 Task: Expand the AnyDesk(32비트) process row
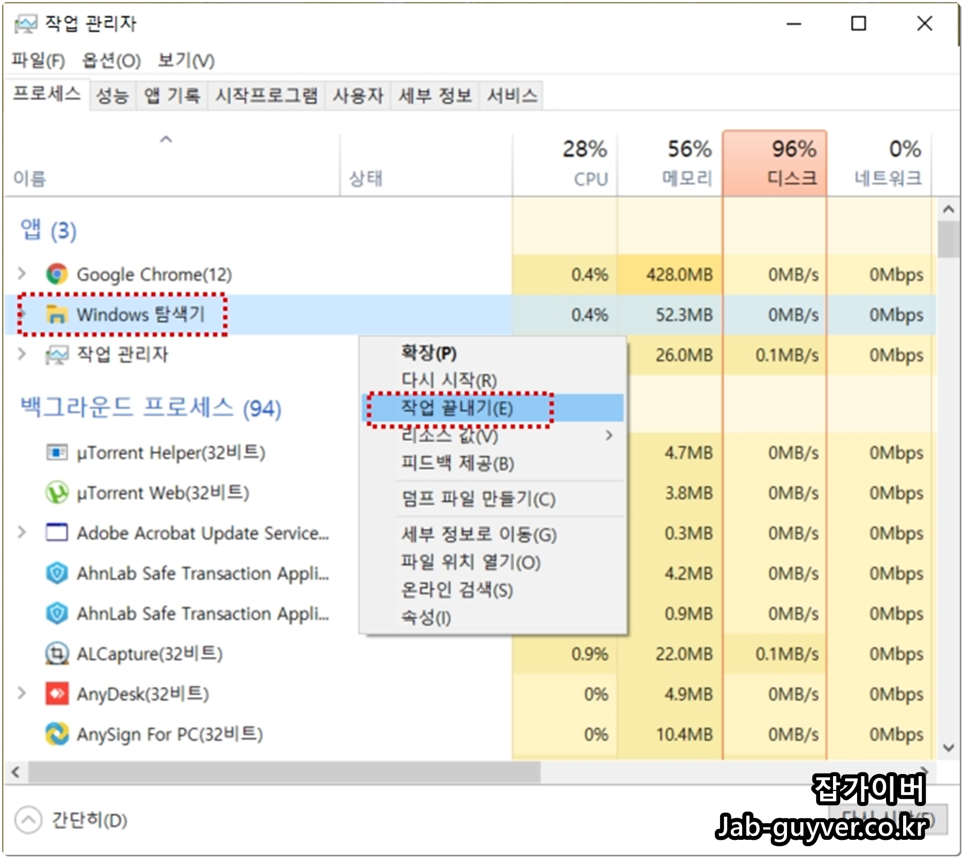pyautogui.click(x=21, y=694)
